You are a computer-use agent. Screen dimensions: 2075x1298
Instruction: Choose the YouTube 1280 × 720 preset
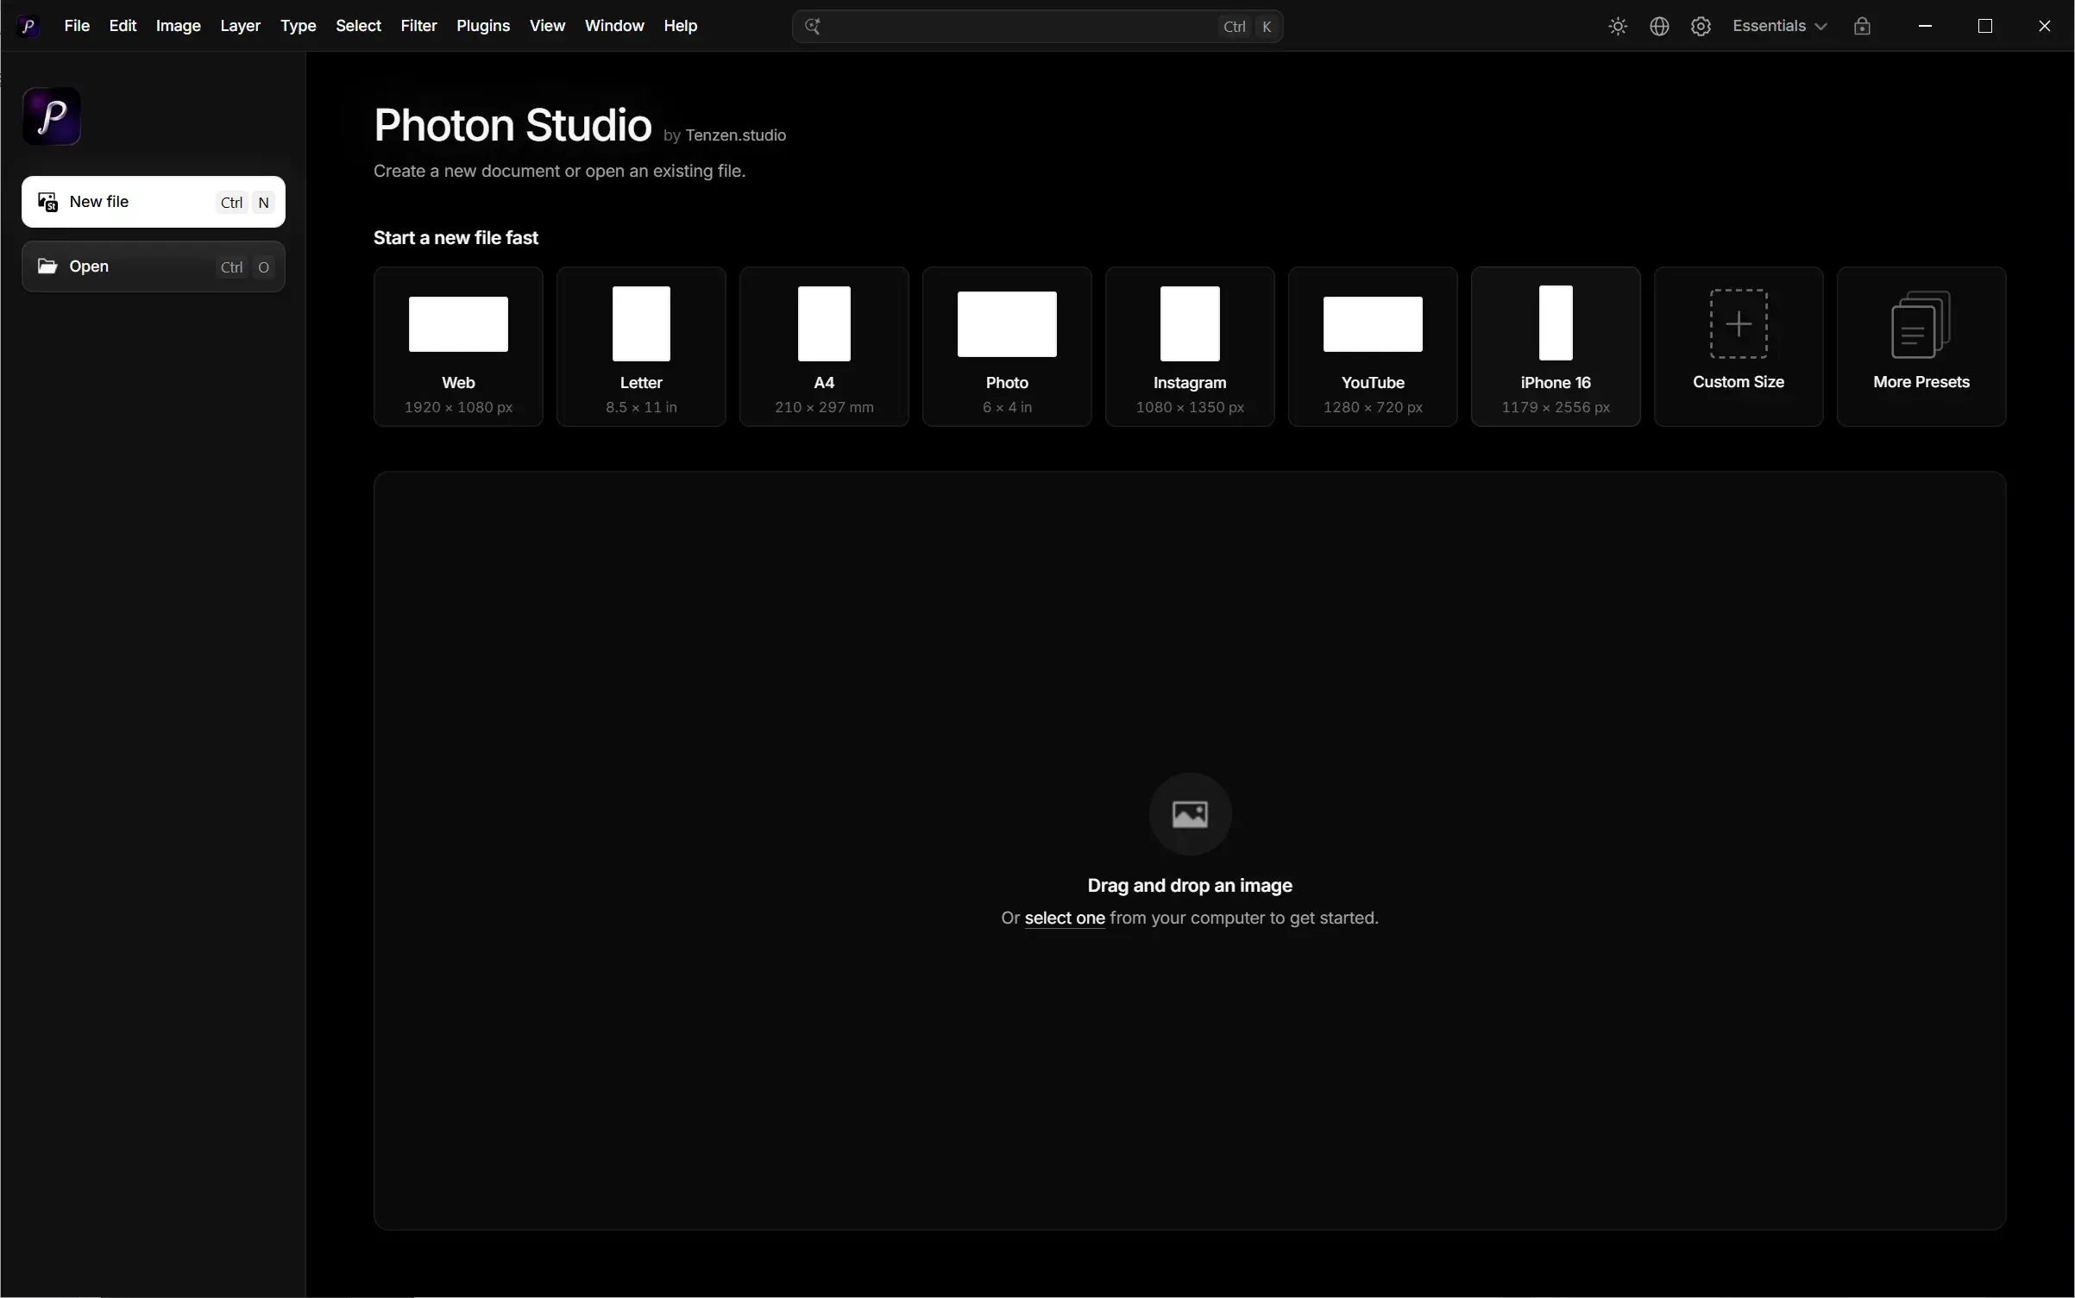(1373, 347)
